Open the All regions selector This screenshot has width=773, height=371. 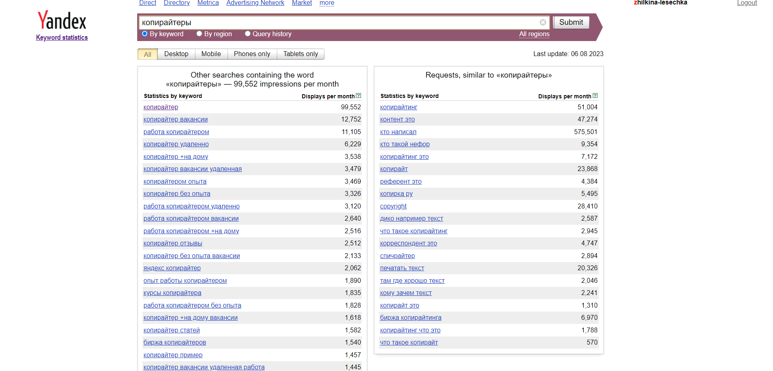[534, 34]
